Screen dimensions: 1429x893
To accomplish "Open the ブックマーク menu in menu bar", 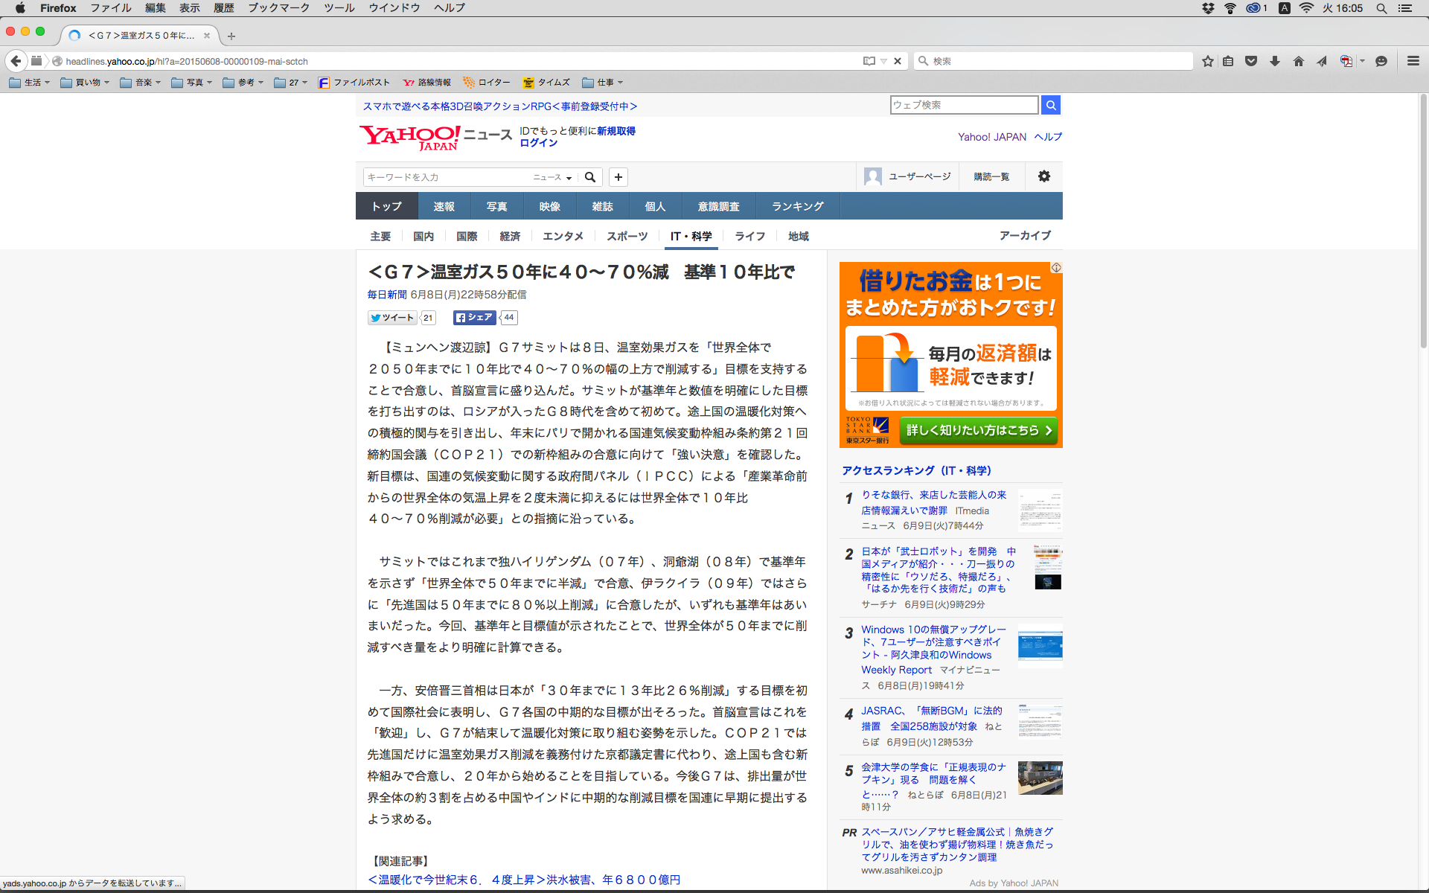I will click(x=278, y=8).
